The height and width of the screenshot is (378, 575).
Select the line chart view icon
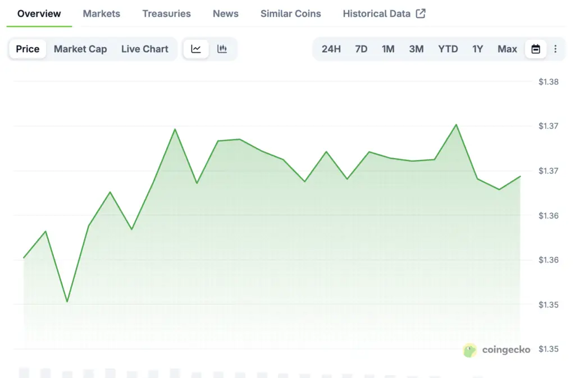pyautogui.click(x=196, y=49)
